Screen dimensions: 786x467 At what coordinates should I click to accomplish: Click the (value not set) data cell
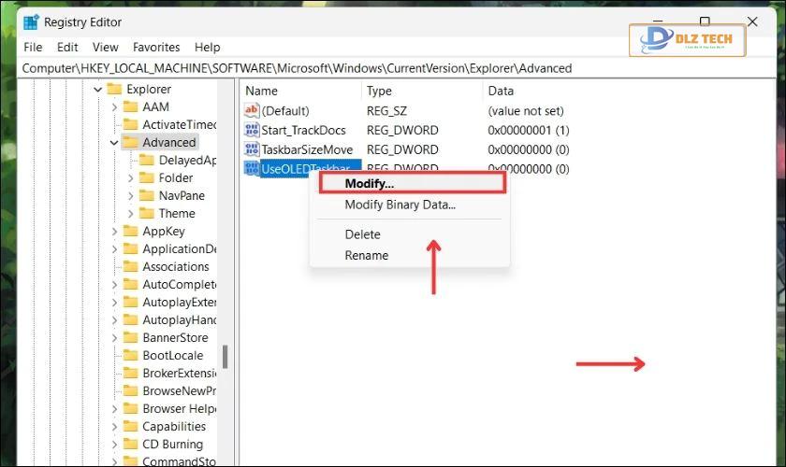(526, 110)
